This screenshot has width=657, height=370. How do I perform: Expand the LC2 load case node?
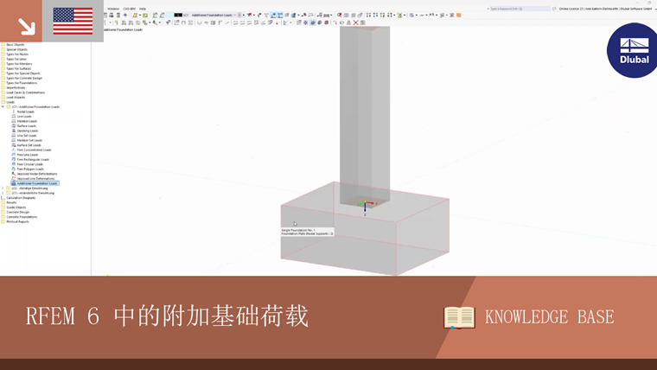click(3, 188)
